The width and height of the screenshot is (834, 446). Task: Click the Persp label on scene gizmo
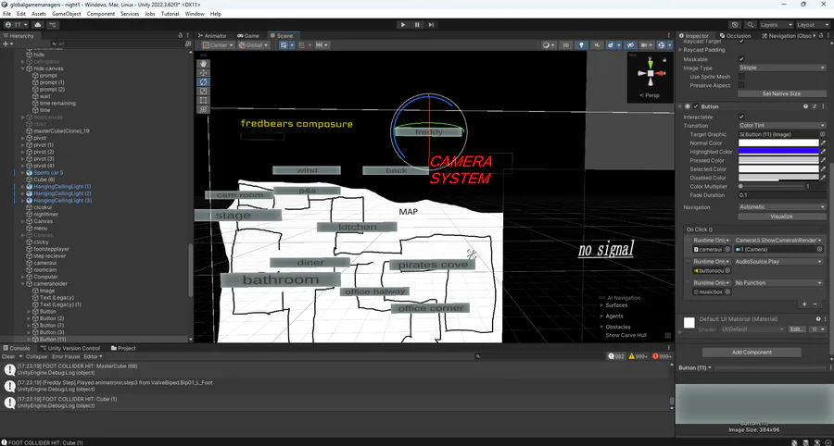click(650, 95)
